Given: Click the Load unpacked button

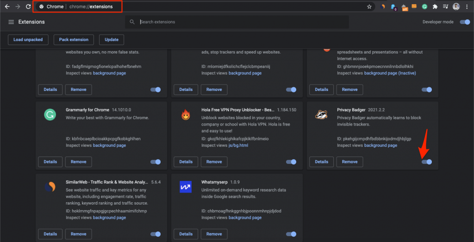Looking at the screenshot, I should (28, 40).
